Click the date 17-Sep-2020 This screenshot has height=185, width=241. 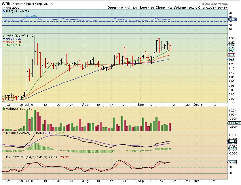(x=10, y=7)
